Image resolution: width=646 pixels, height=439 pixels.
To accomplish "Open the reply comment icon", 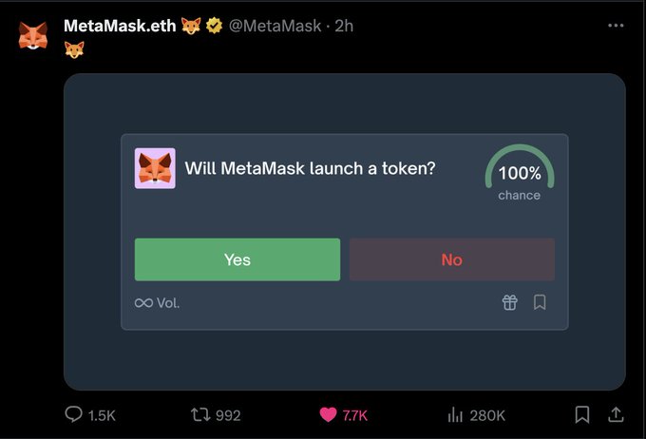I will coord(74,414).
